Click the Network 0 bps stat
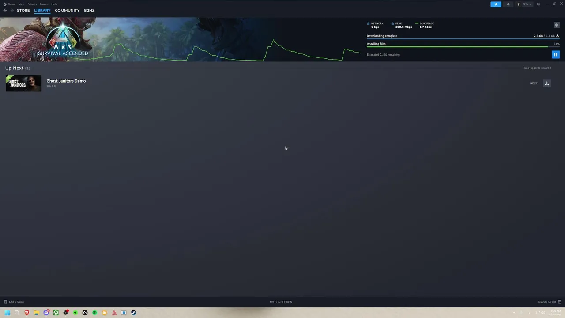 click(376, 25)
